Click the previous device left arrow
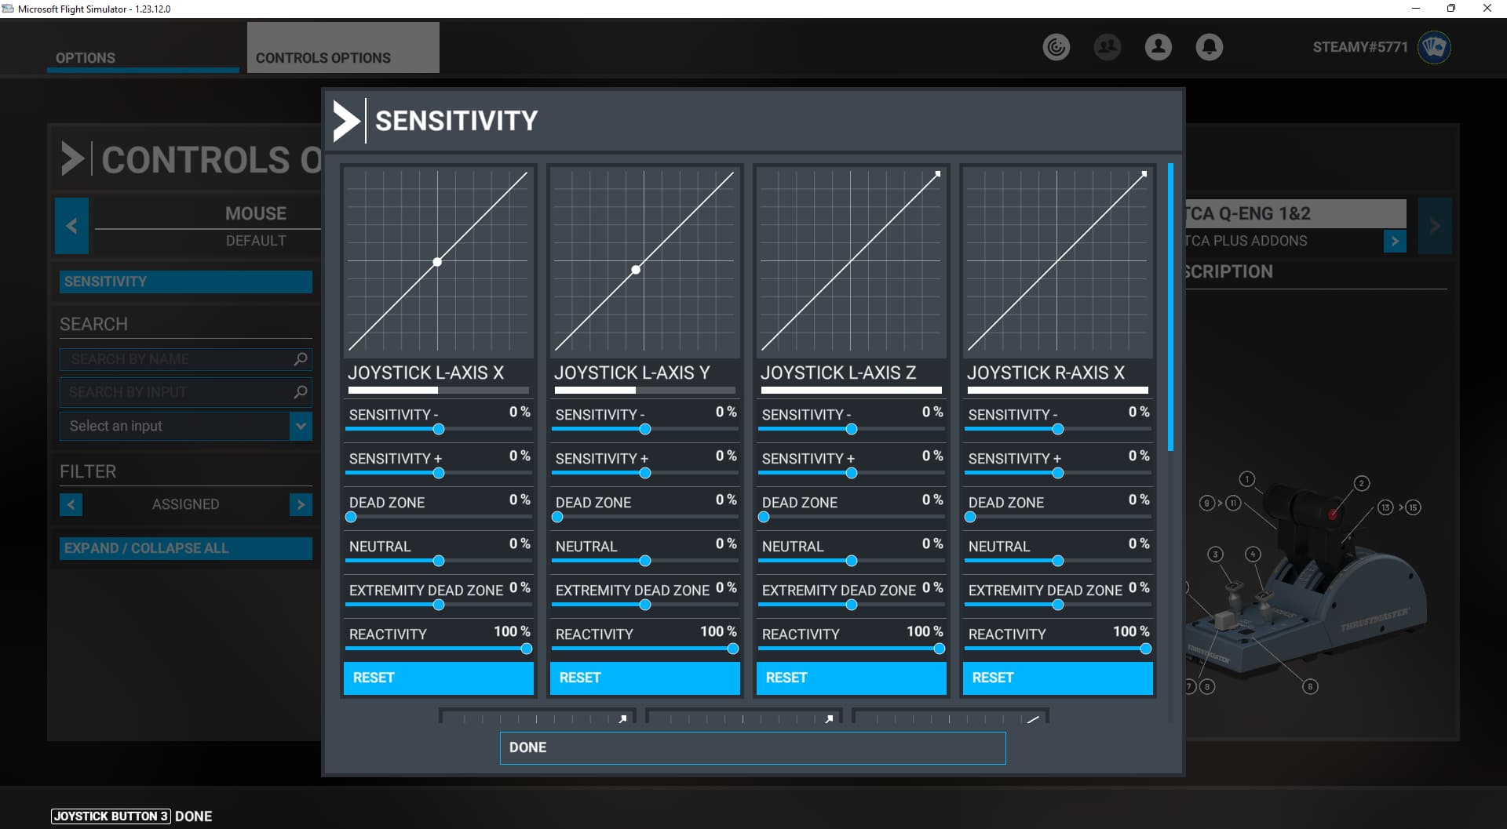 71,226
